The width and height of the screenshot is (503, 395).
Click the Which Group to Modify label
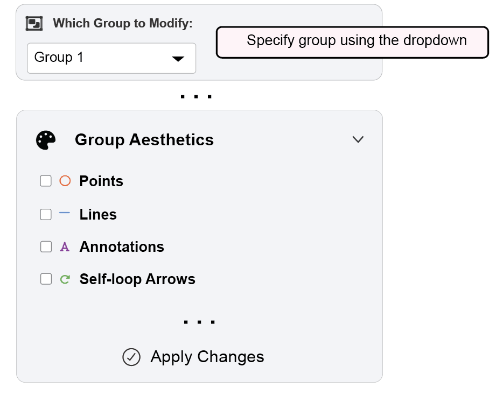click(122, 24)
